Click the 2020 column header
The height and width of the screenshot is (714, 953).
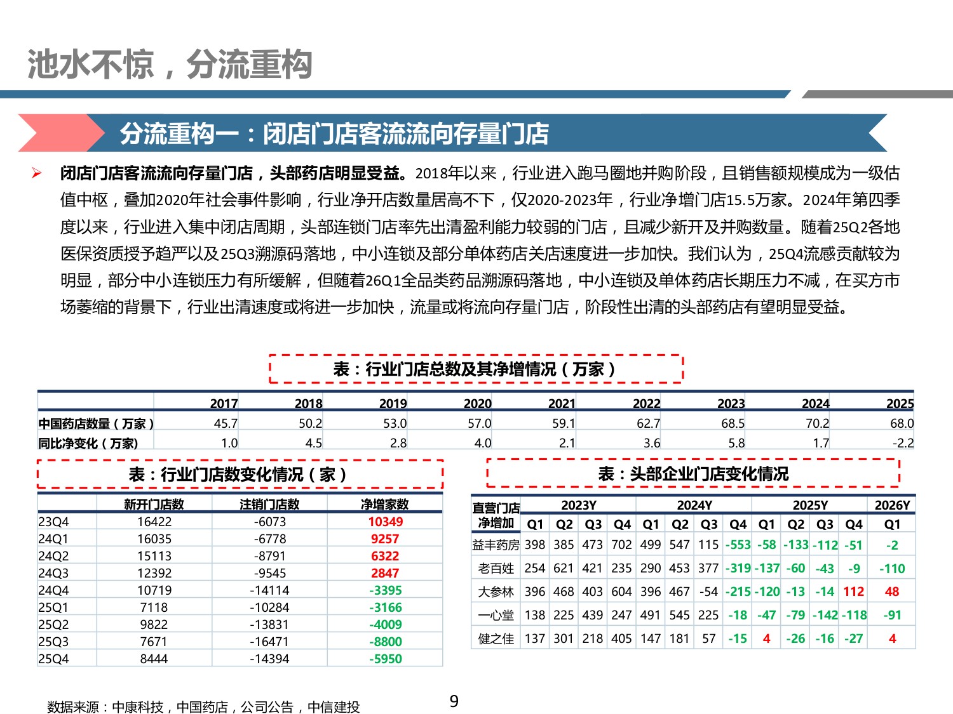[x=477, y=404]
